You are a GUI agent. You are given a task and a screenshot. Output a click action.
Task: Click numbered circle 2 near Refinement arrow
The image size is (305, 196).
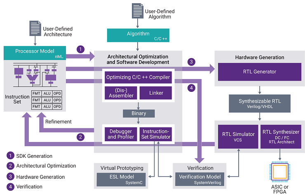tap(81, 137)
